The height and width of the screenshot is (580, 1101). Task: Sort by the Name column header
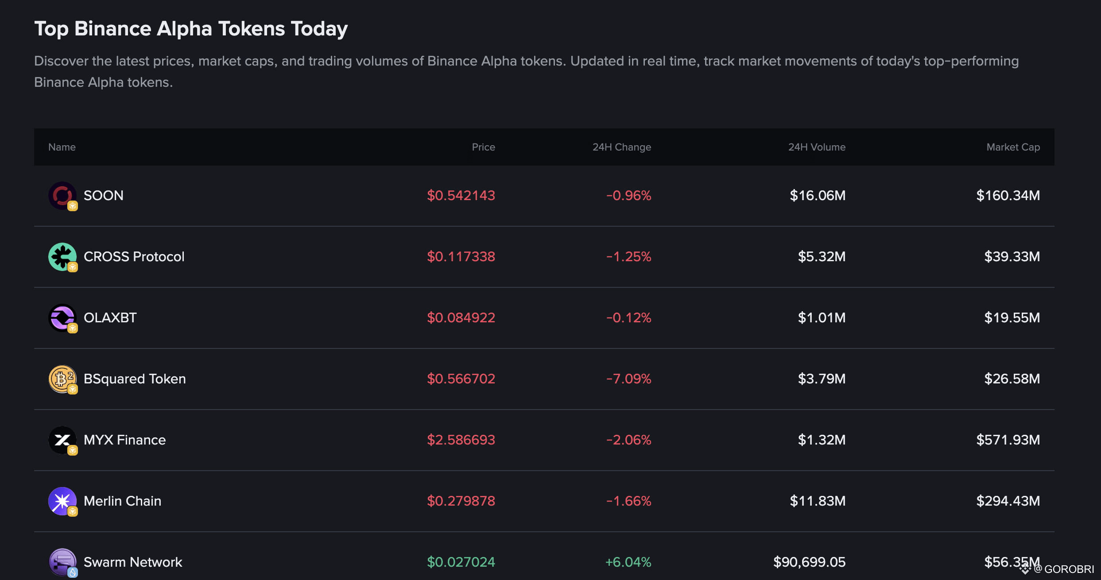(62, 147)
